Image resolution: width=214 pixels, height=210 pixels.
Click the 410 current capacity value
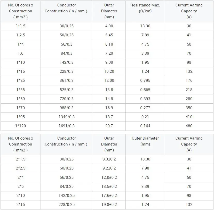coord(189,117)
